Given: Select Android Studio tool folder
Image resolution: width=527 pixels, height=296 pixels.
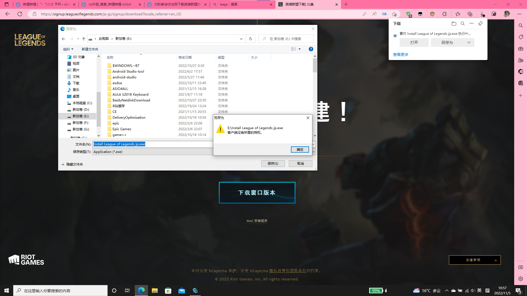Looking at the screenshot, I should pos(128,72).
